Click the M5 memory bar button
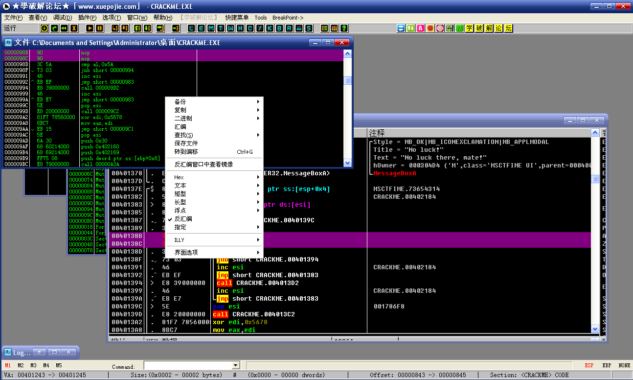 (x=59, y=365)
